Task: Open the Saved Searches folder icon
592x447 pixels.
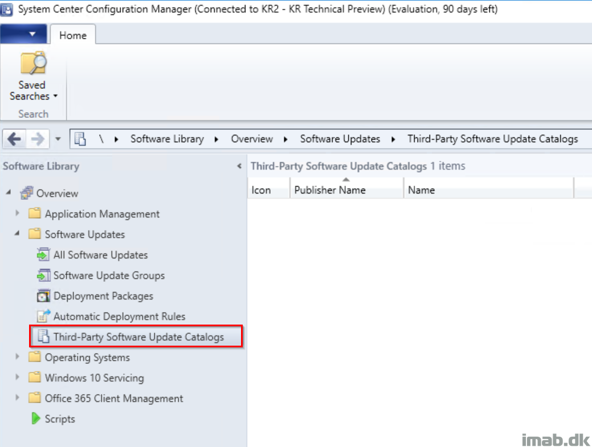Action: coord(33,63)
